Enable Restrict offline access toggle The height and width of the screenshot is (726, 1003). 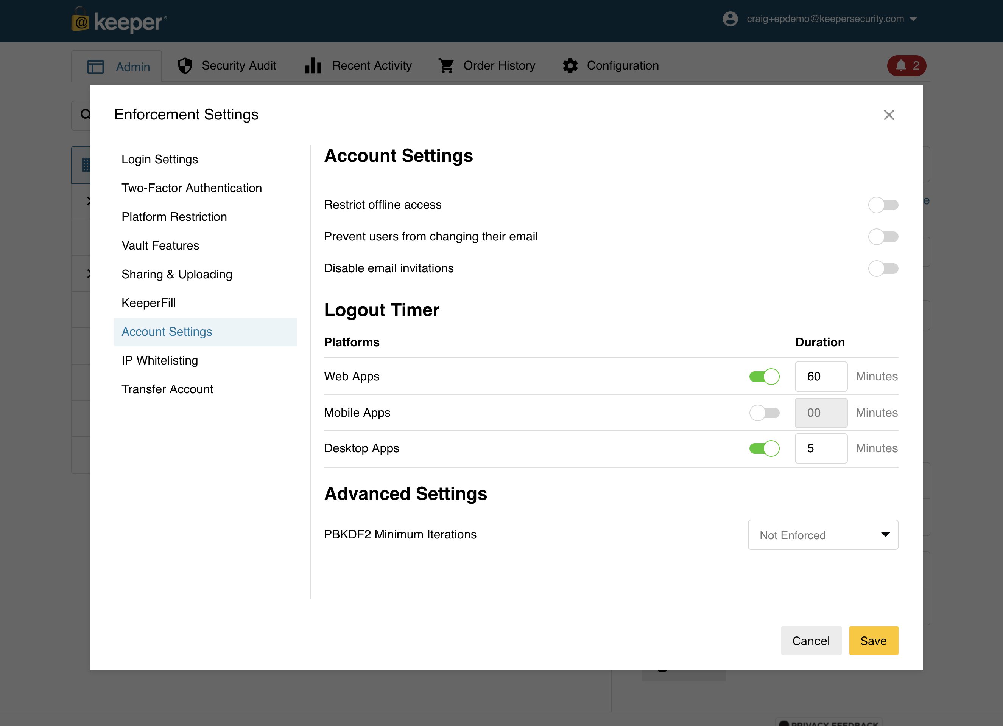883,205
